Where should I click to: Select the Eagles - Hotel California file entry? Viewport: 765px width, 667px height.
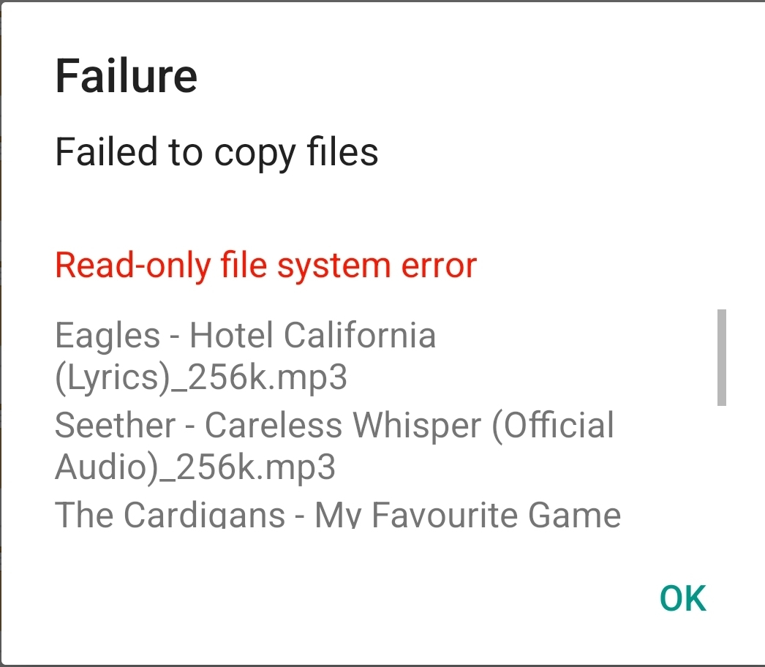(246, 356)
